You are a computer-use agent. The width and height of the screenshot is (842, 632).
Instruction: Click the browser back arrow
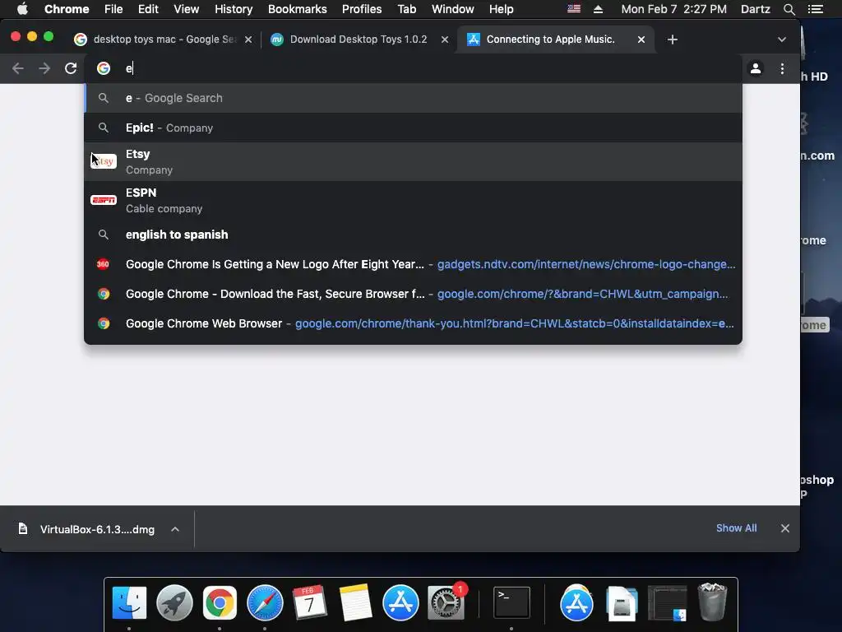pos(18,68)
